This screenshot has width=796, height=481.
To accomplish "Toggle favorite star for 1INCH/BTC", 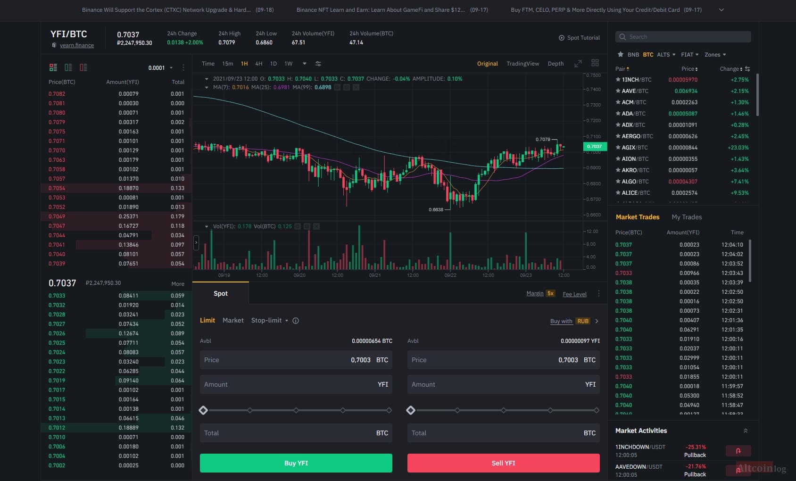I will pyautogui.click(x=618, y=80).
